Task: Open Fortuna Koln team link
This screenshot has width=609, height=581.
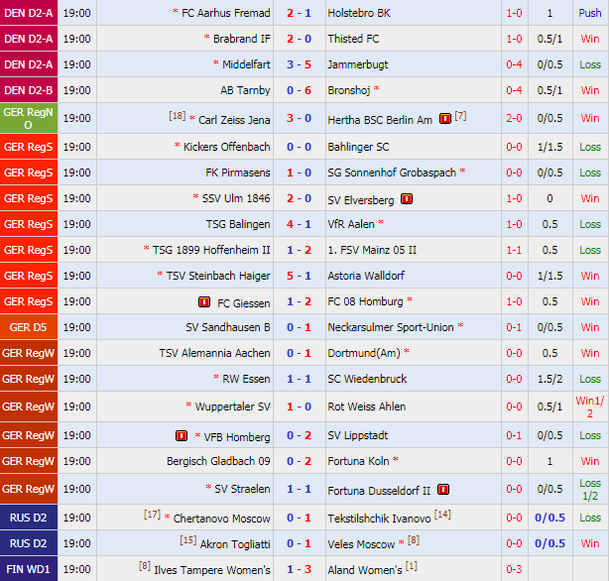Action: coord(358,461)
